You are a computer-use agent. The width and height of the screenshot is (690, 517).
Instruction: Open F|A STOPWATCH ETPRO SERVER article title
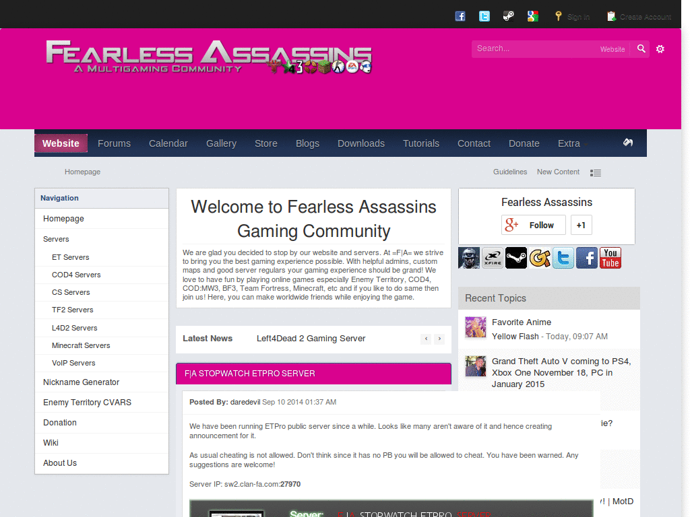pyautogui.click(x=249, y=374)
